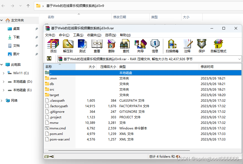Sort archive by Modified (修改时间) column

(x=220, y=67)
